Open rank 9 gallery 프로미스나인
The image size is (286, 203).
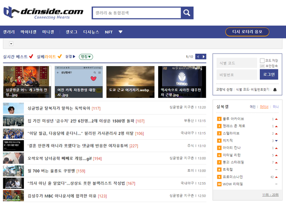pos(233,177)
